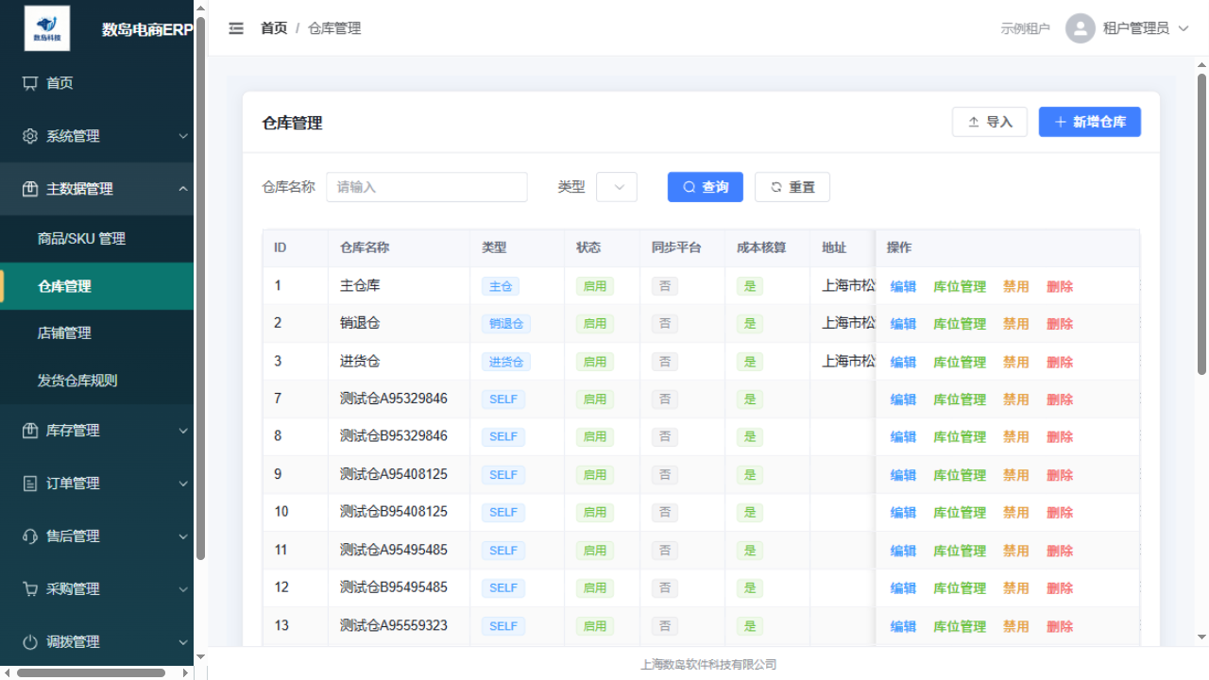Click the 仓库名称 input field
The height and width of the screenshot is (680, 1209).
[427, 187]
